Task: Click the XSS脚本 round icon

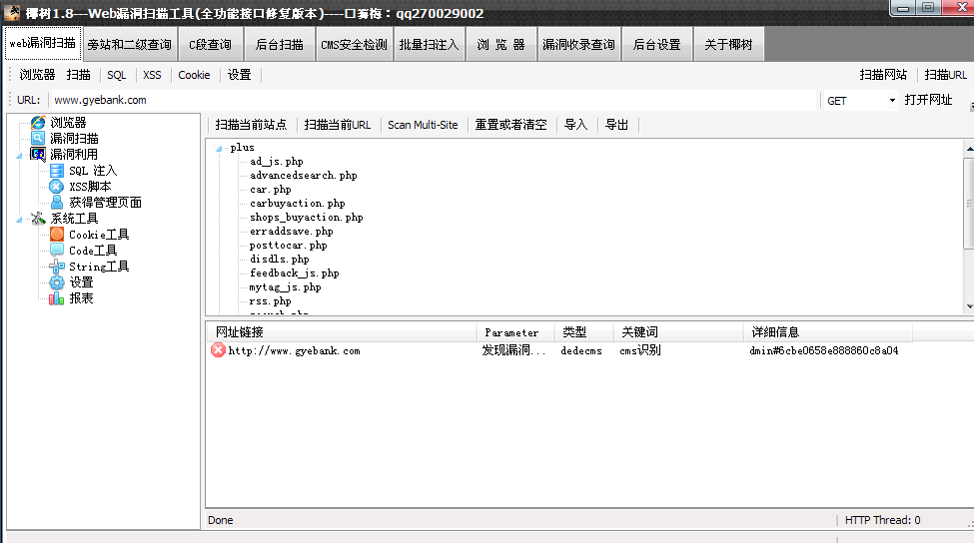Action: point(57,187)
